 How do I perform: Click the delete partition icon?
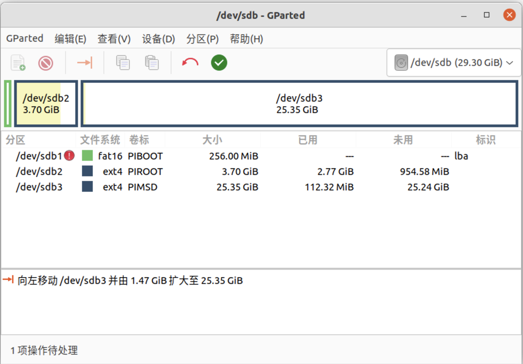pyautogui.click(x=46, y=63)
